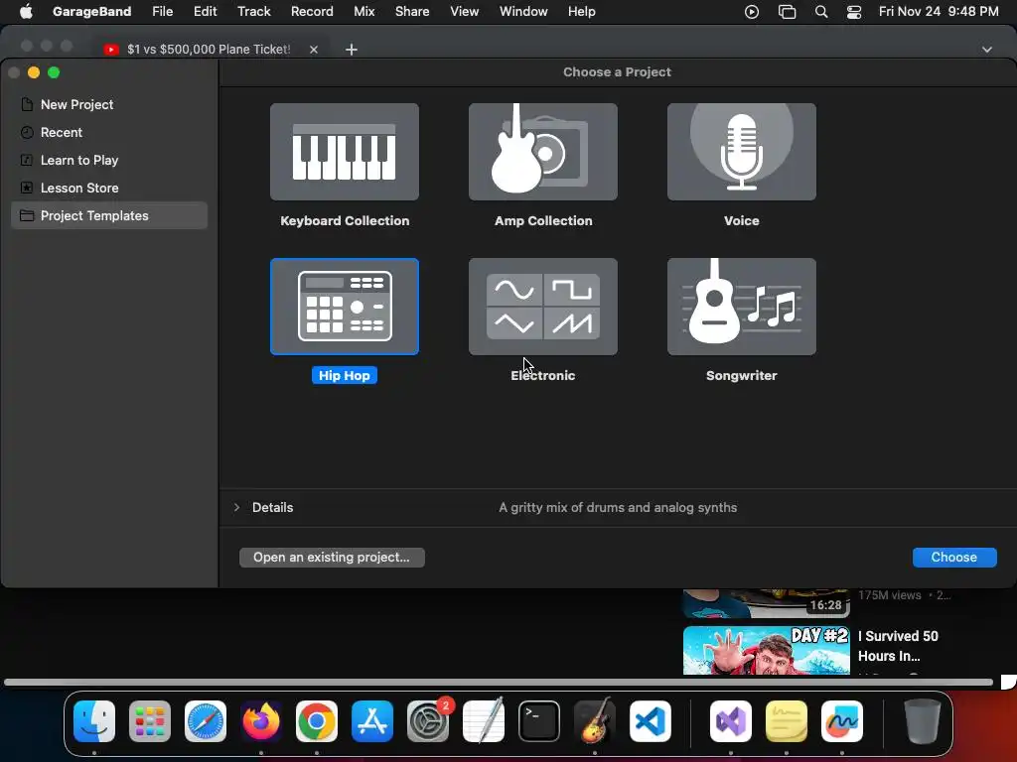Open a new browser tab with plus
This screenshot has height=762, width=1017.
click(352, 50)
